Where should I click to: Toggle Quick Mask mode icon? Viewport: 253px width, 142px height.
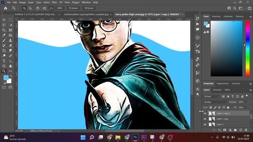click(x=4, y=87)
